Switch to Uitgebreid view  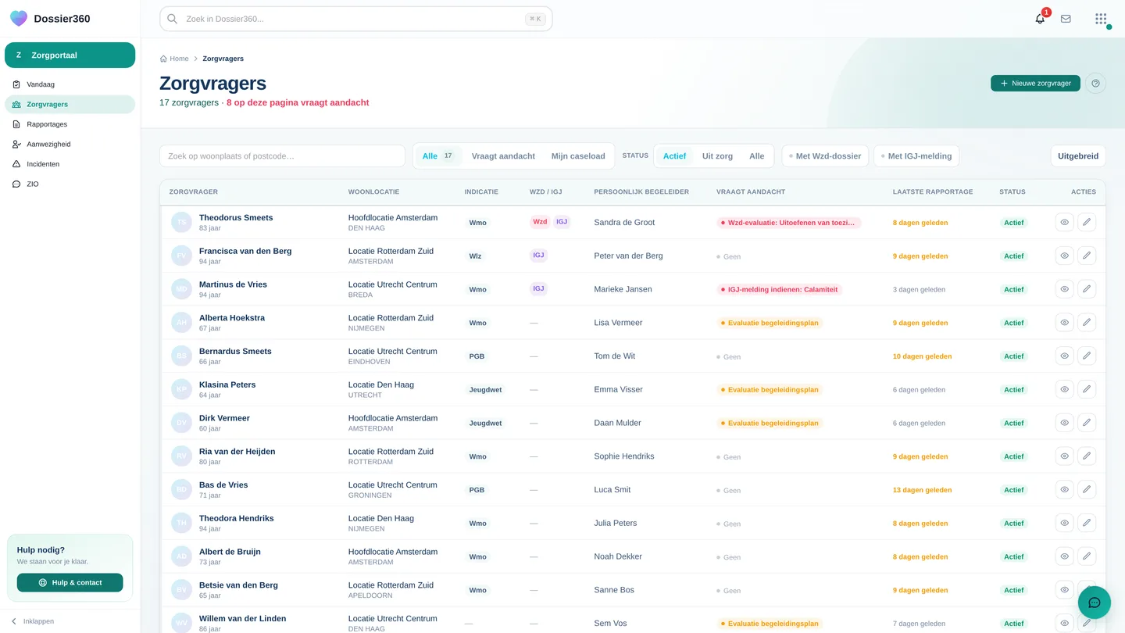click(1078, 156)
